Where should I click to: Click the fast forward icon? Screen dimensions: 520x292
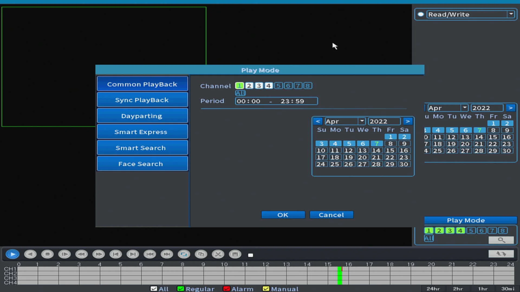tap(99, 254)
